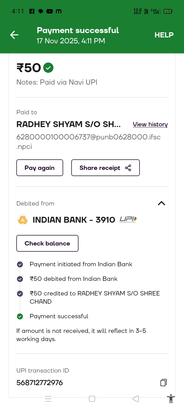The width and height of the screenshot is (184, 410).
Task: Open Android recent apps menu button
Action: click(x=48, y=399)
